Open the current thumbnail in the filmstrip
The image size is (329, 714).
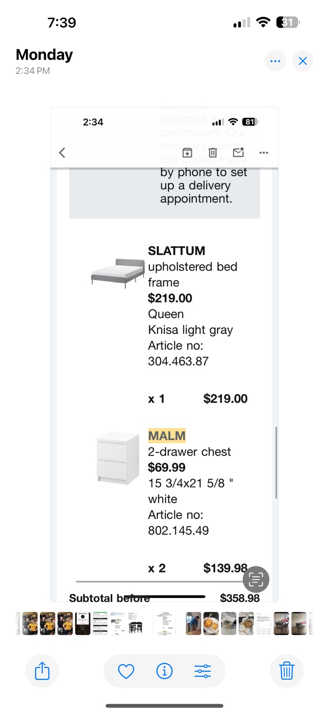tap(165, 623)
